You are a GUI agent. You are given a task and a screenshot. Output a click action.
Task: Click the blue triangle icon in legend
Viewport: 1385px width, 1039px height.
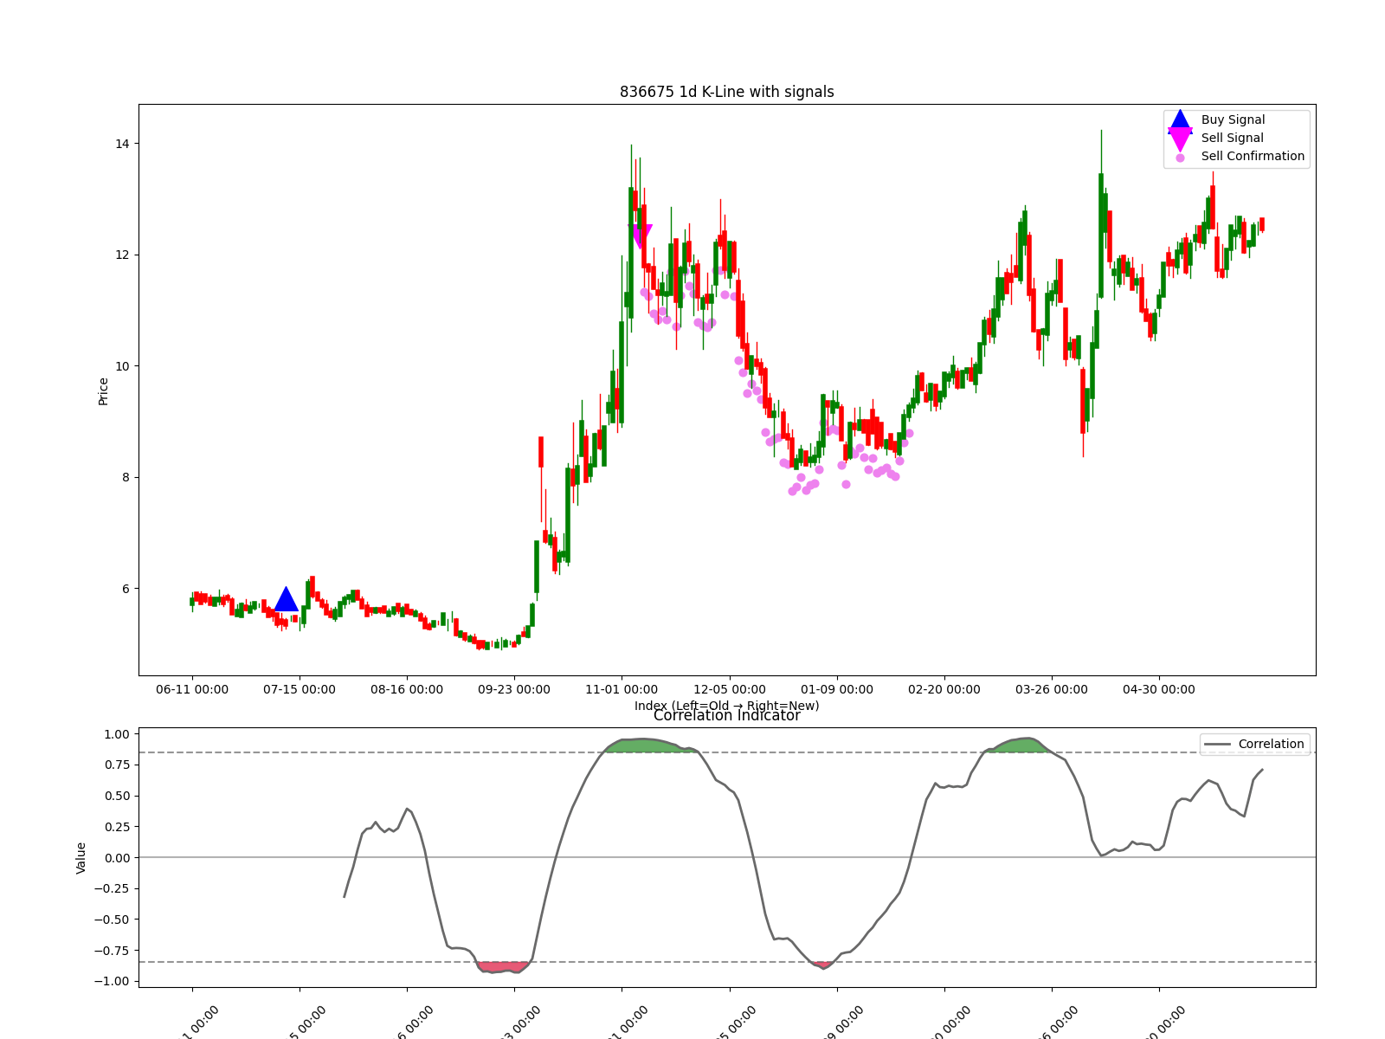tap(1180, 120)
